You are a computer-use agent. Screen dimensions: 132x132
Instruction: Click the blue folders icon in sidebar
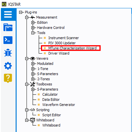click(x=8, y=27)
